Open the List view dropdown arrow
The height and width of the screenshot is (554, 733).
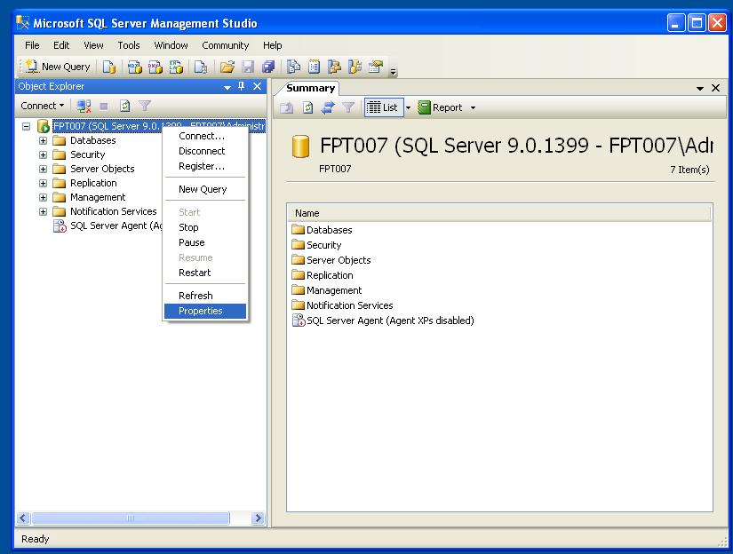(x=408, y=108)
